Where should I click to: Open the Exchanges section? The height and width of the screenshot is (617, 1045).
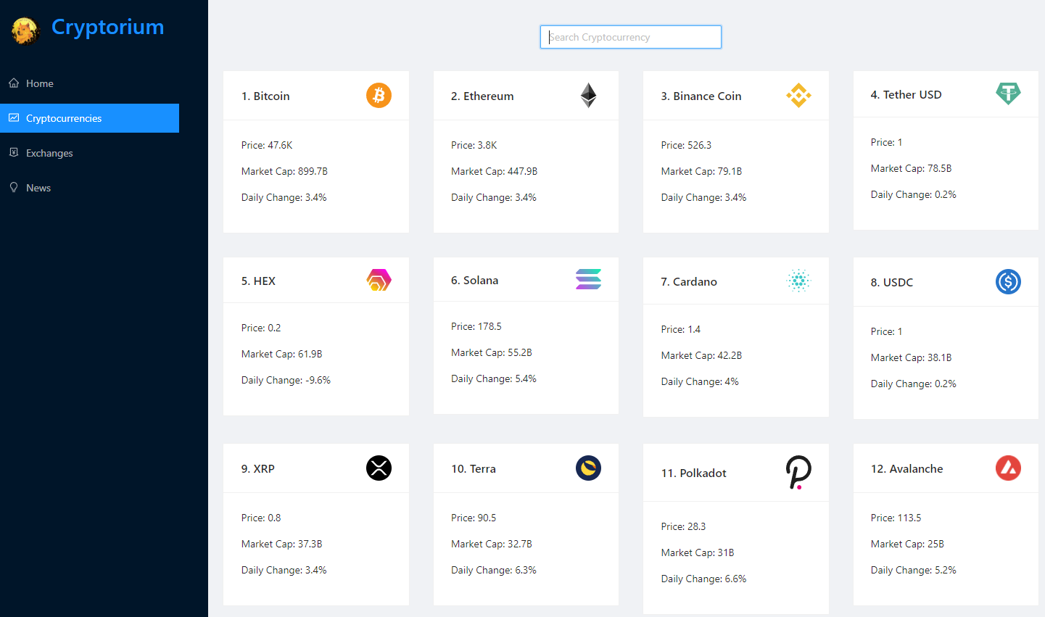coord(49,152)
